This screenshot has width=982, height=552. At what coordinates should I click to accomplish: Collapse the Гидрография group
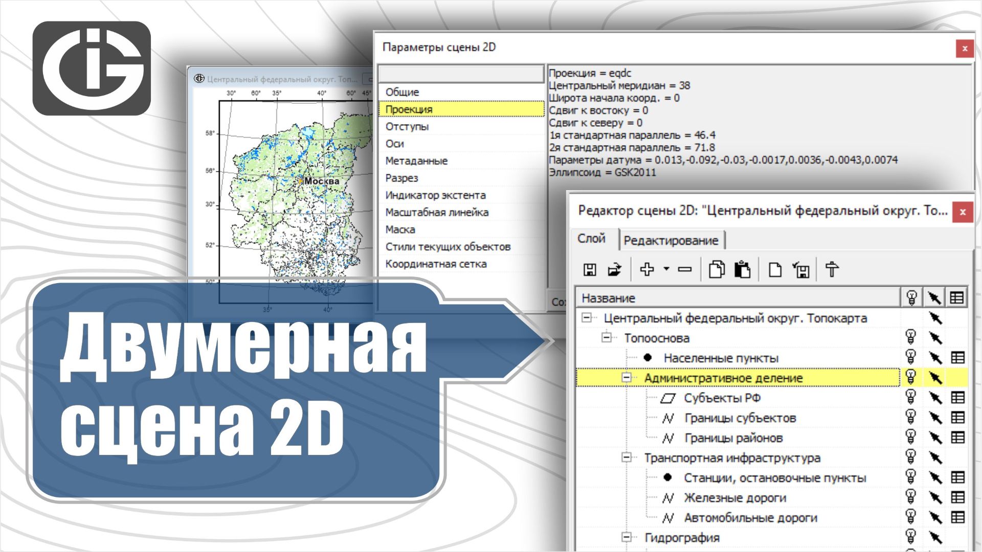[627, 537]
